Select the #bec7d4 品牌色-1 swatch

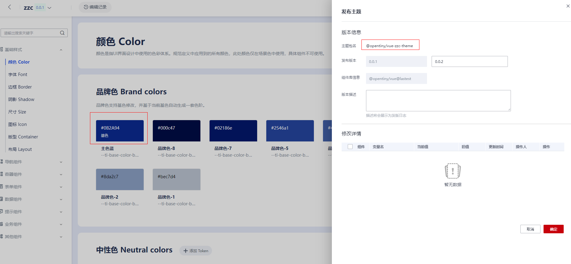[177, 179]
